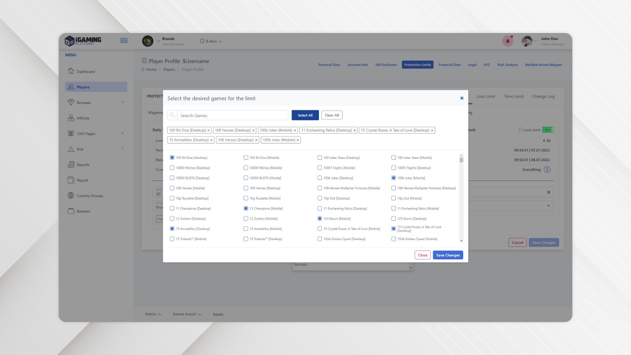Click the Brands logo icon
This screenshot has height=355, width=631.
pos(147,41)
